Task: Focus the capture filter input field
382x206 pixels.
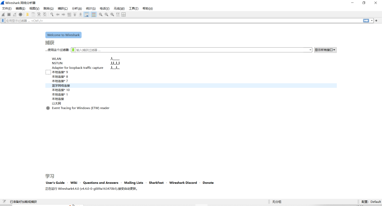Action: (192, 50)
